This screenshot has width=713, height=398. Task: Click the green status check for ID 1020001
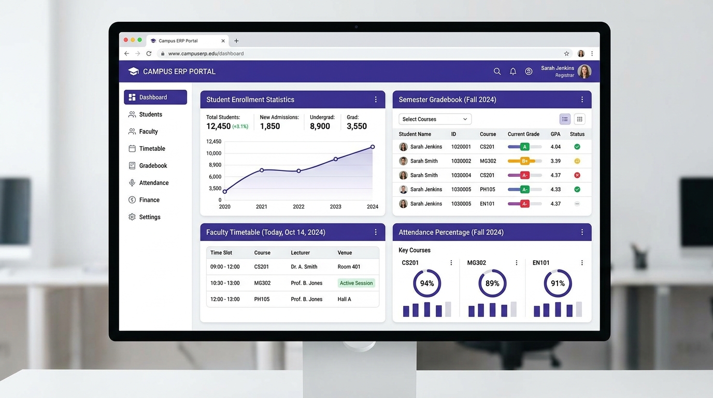pyautogui.click(x=577, y=147)
